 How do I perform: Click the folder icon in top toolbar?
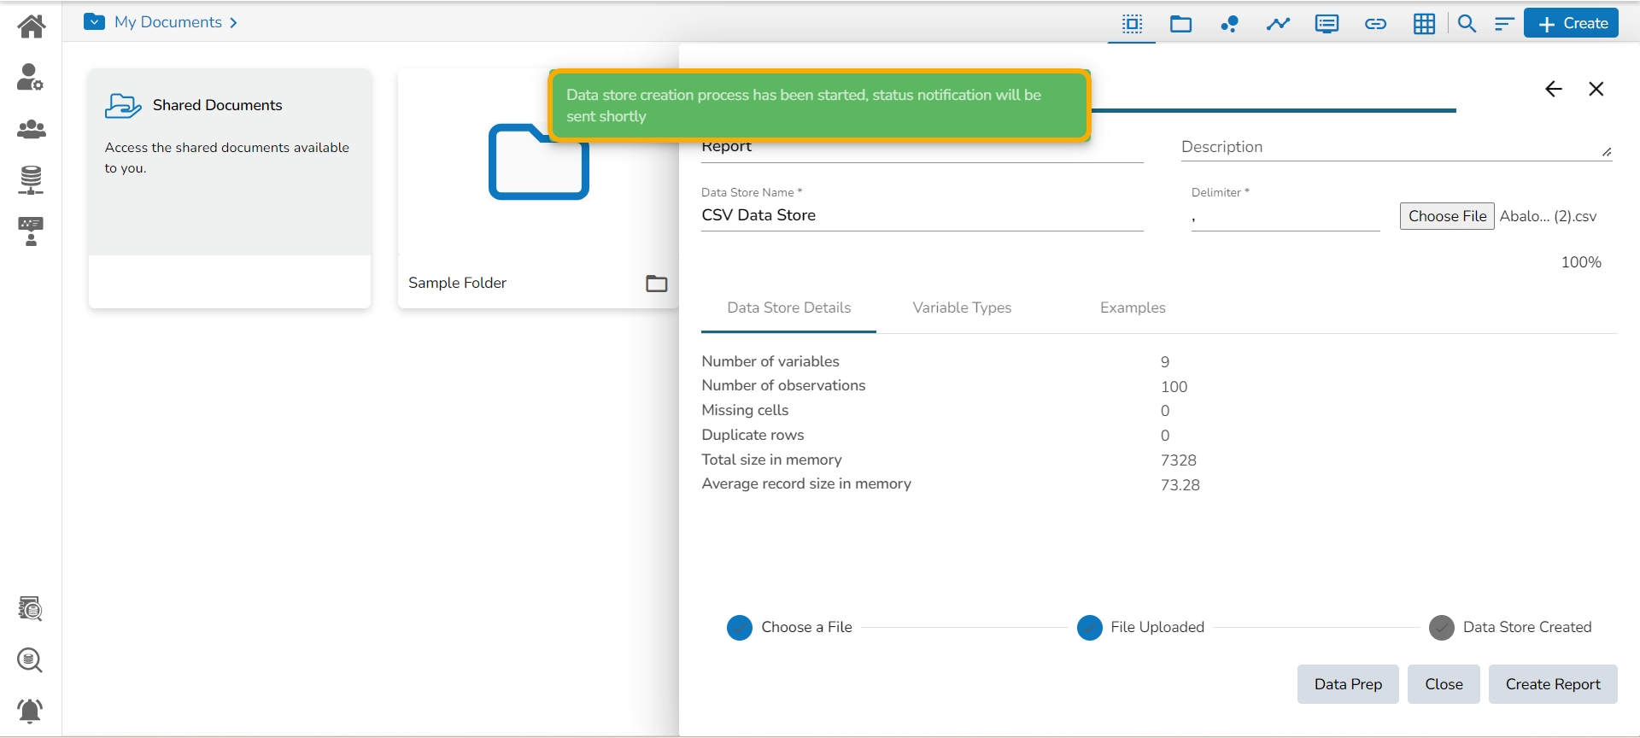(x=1180, y=24)
